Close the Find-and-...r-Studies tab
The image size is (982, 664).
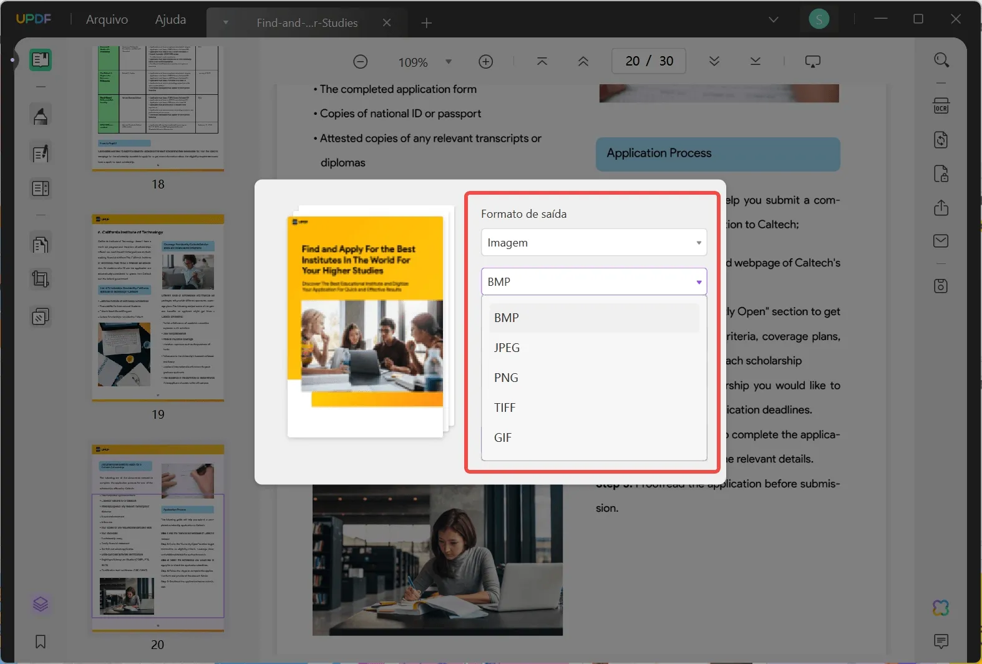[387, 22]
